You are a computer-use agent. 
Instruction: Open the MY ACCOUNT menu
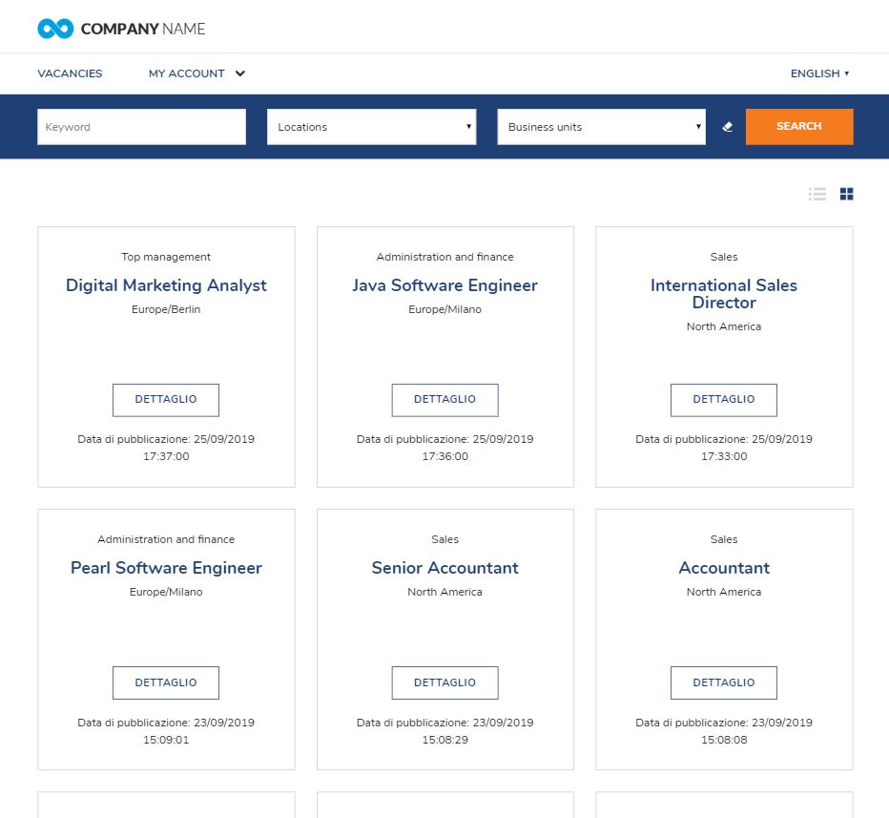pos(186,73)
